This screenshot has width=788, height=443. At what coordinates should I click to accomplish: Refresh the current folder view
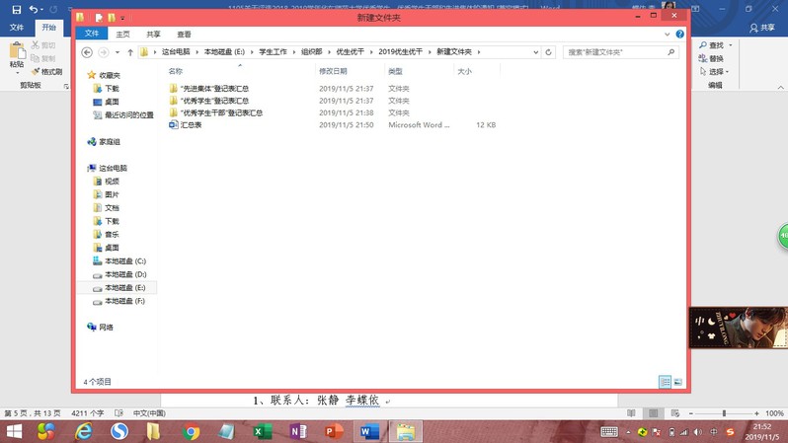(549, 52)
